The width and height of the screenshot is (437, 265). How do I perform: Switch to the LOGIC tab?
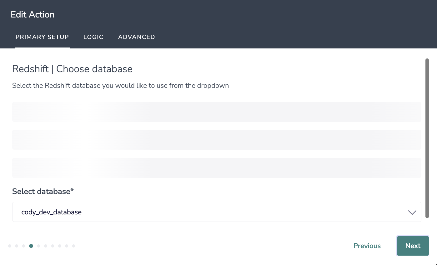[x=93, y=37]
